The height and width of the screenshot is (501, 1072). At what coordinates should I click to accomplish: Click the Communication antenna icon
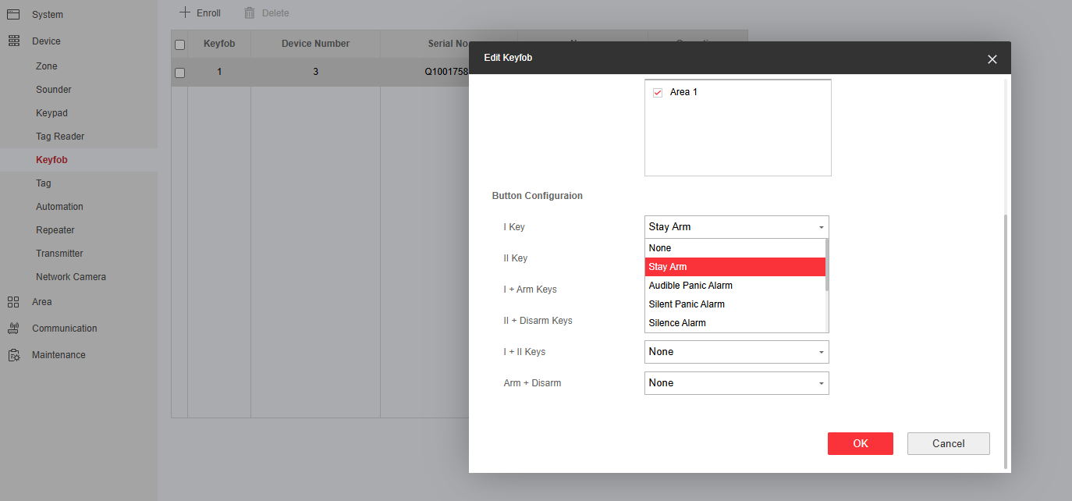(13, 329)
